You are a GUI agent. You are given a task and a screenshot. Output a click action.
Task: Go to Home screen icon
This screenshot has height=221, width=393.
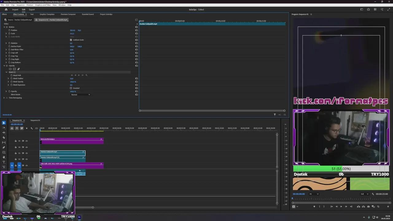(6, 10)
